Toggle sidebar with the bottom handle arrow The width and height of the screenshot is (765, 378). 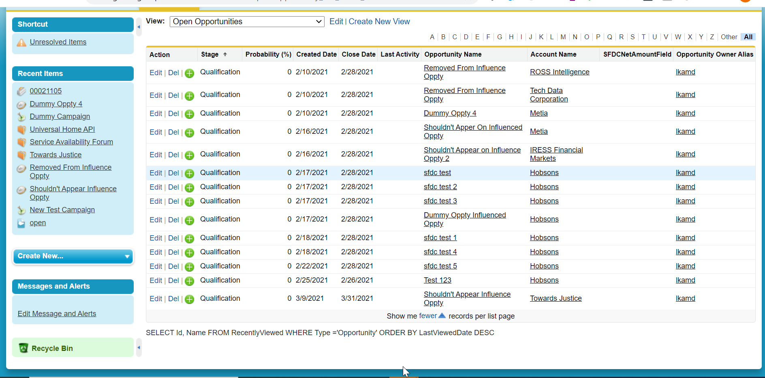[x=139, y=347]
